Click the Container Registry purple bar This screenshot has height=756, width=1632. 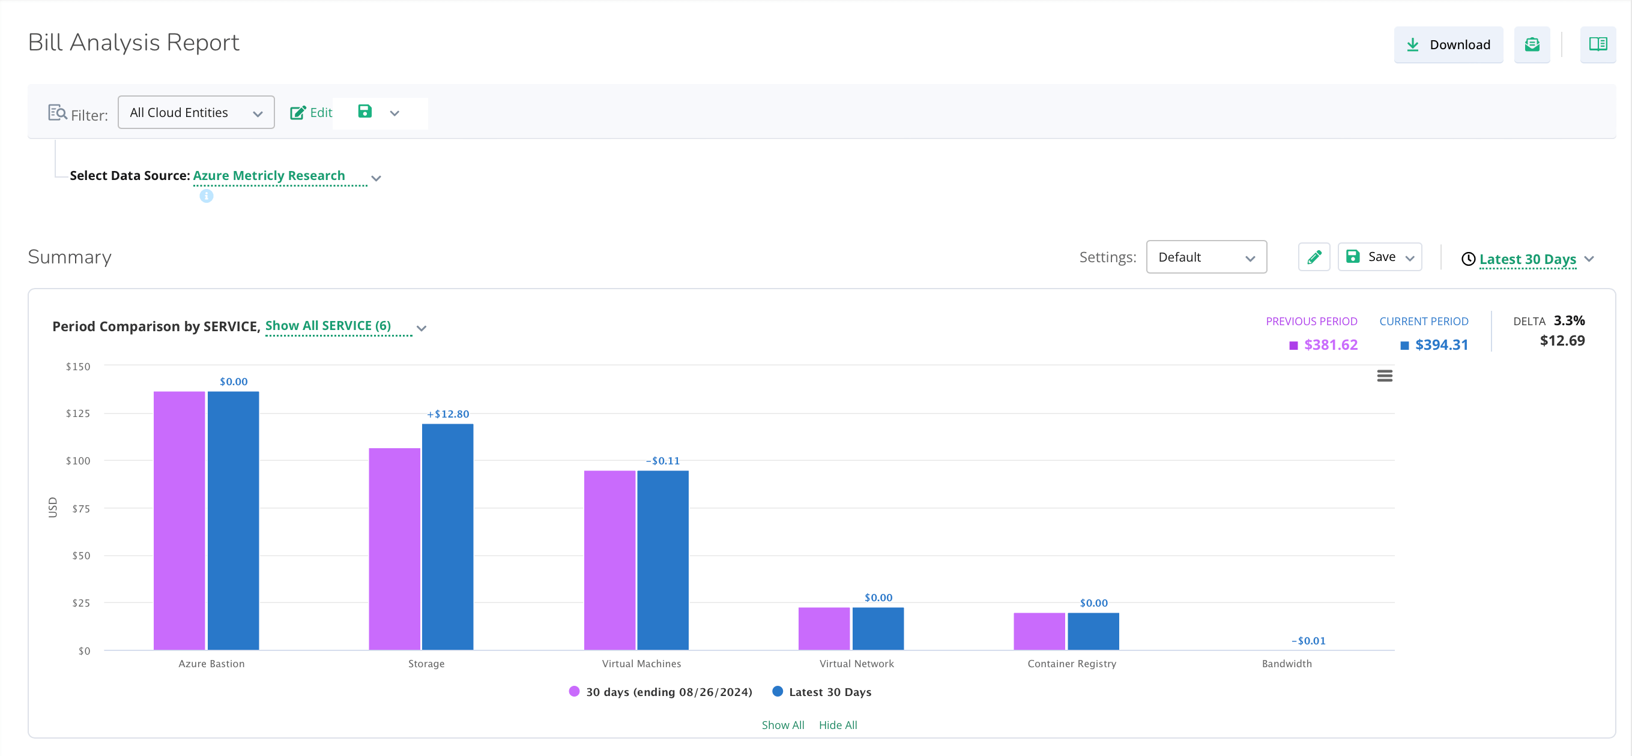1039,631
